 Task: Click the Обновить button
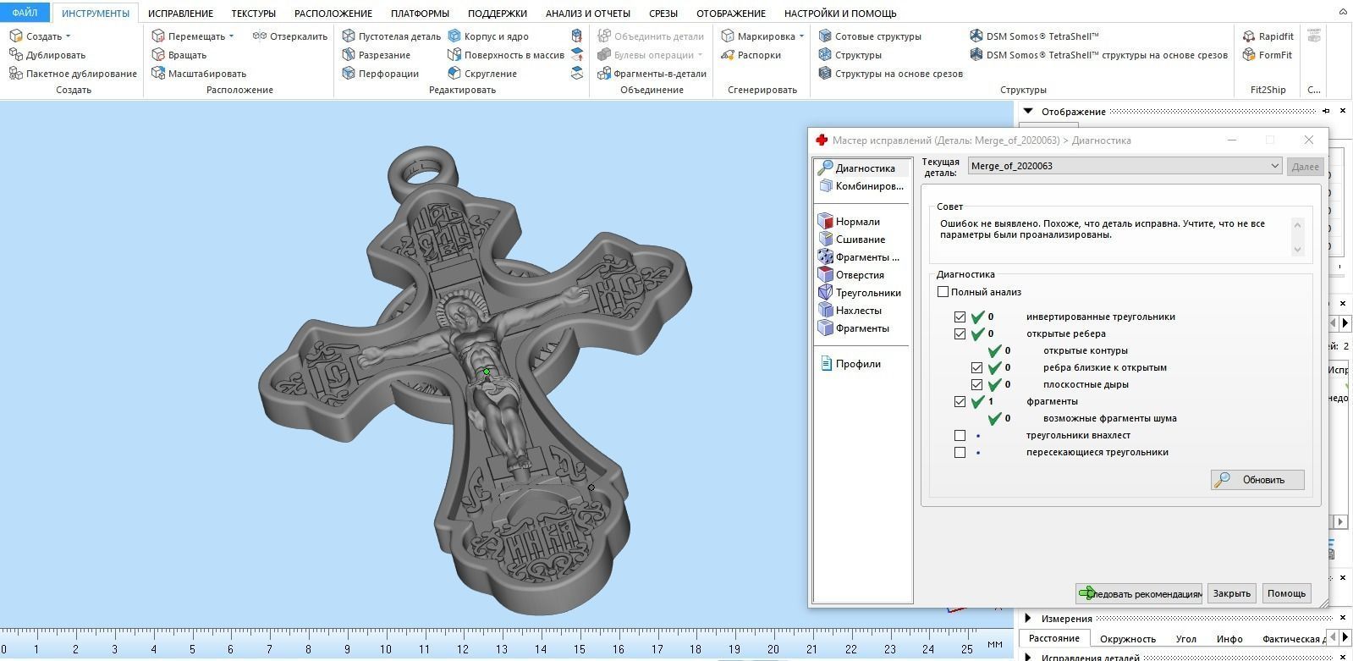tap(1257, 480)
